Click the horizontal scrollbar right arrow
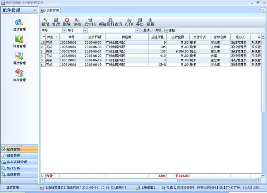The width and height of the screenshot is (267, 193). click(x=258, y=180)
